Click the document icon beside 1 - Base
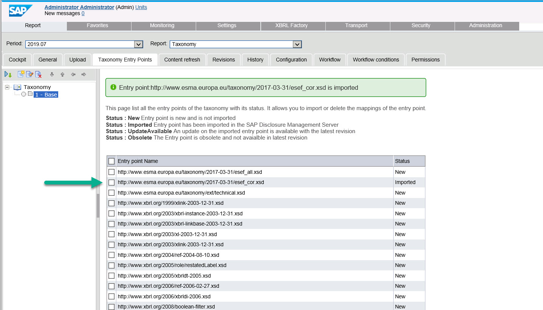 [30, 94]
